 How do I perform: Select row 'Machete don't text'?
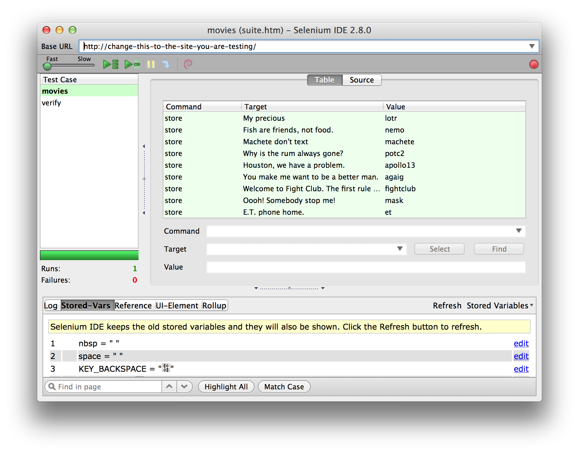click(x=344, y=142)
